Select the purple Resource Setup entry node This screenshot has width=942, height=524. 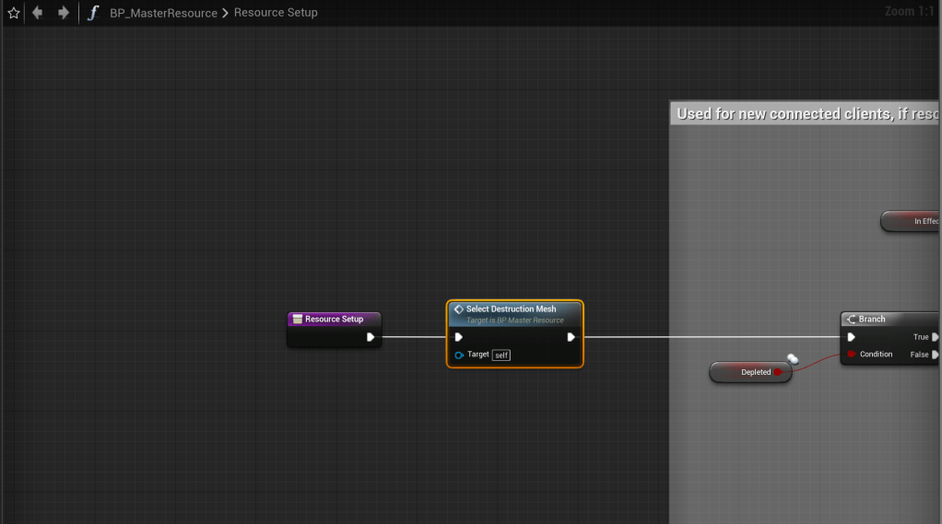[334, 319]
